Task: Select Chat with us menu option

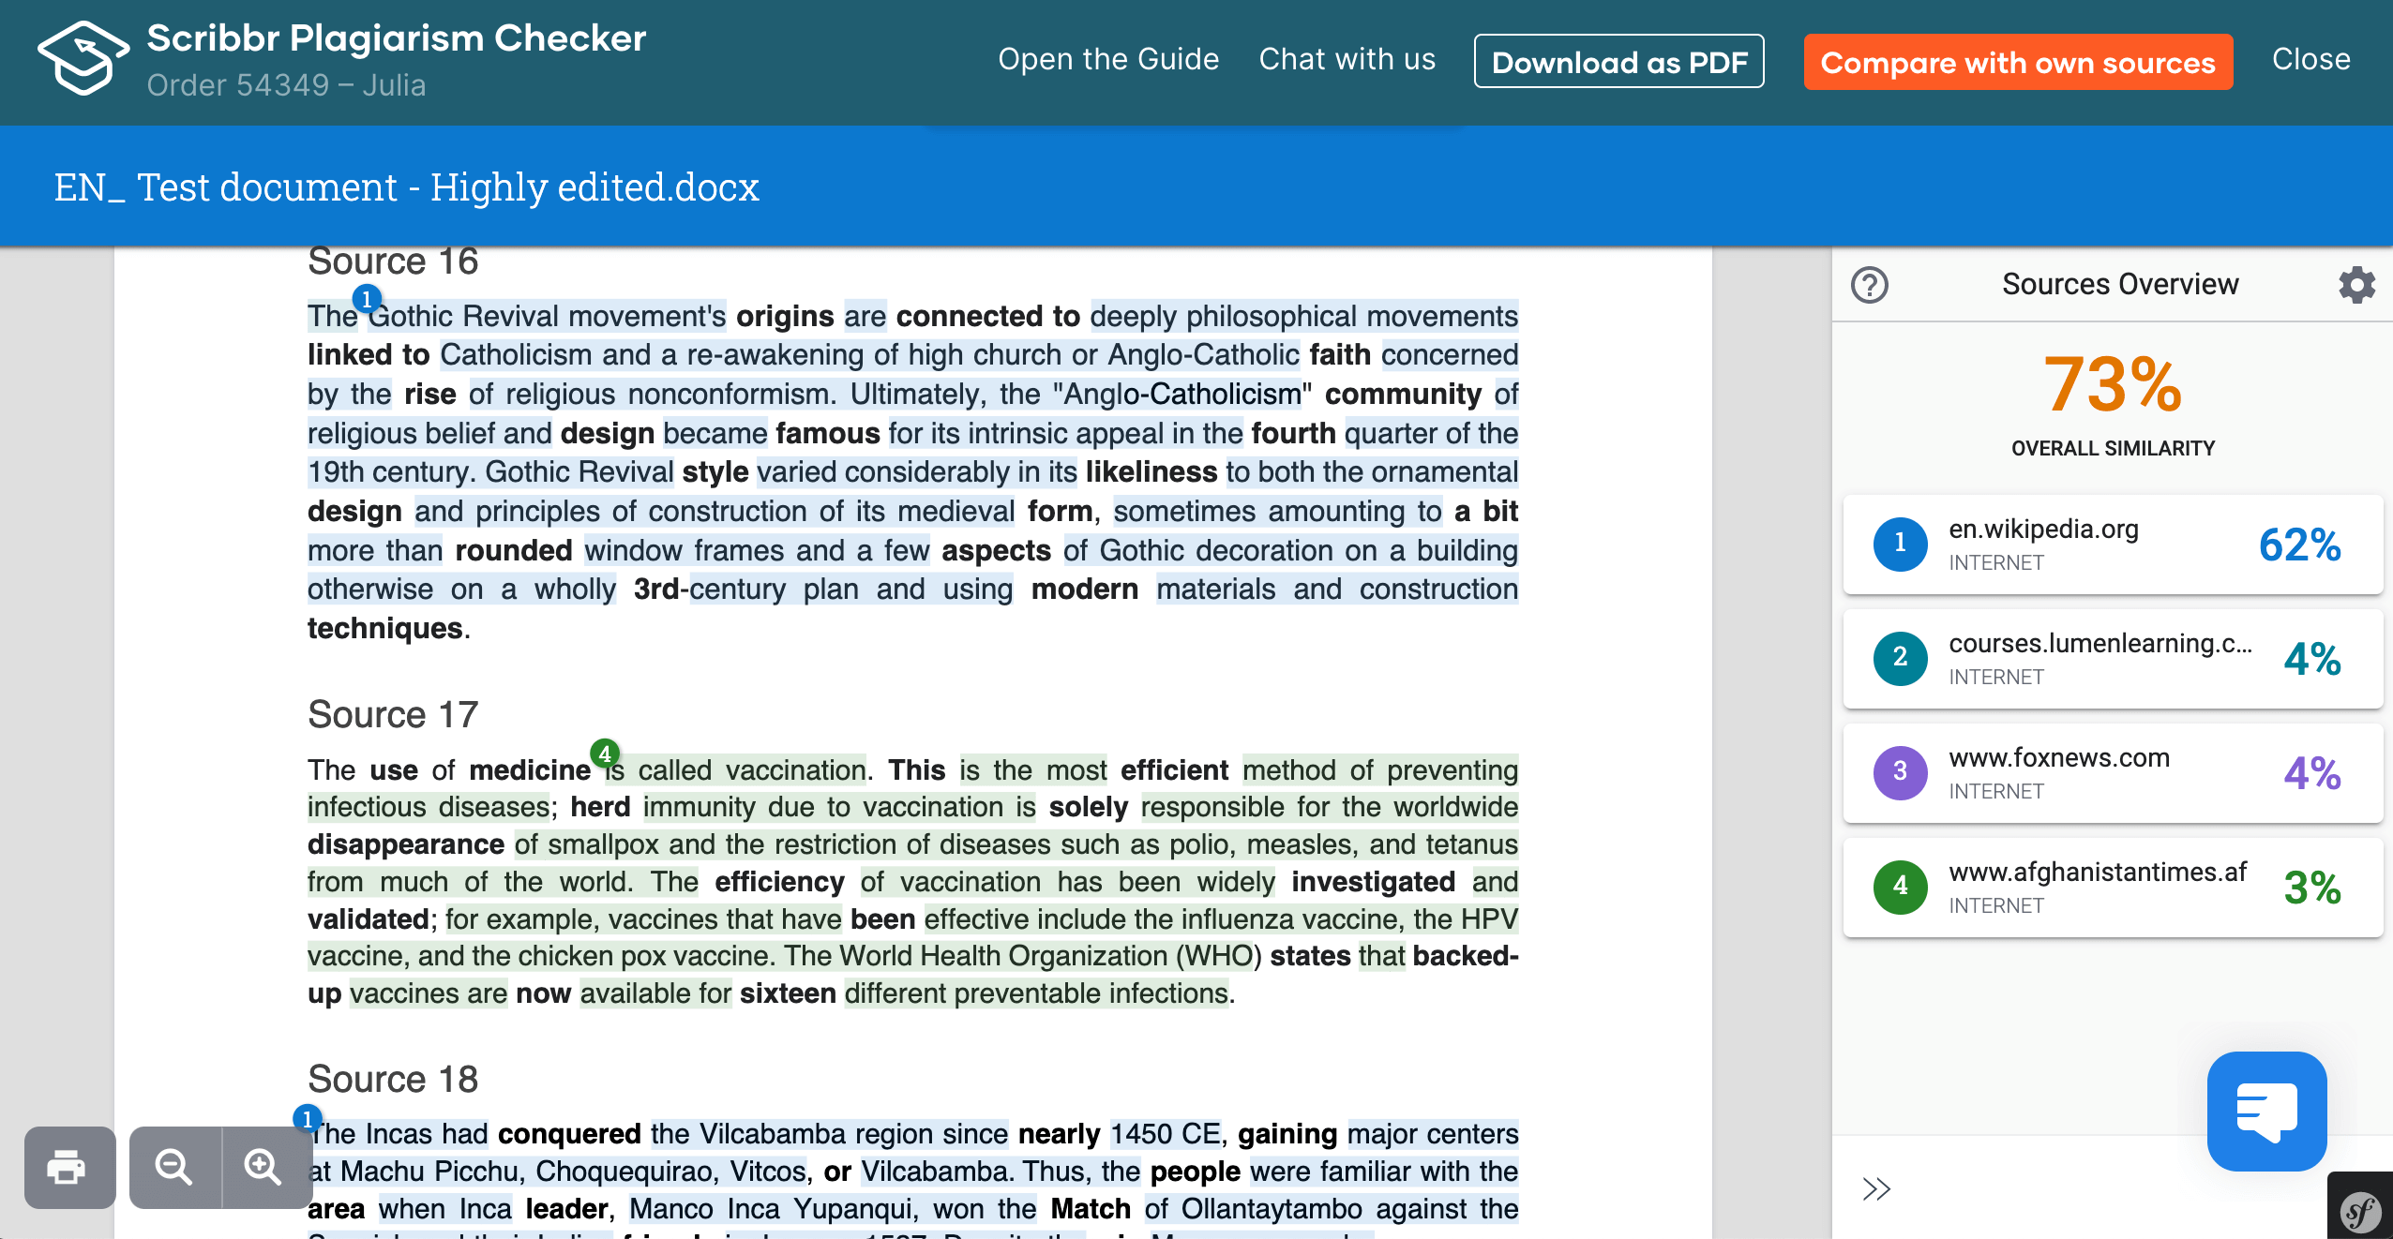Action: (1347, 58)
